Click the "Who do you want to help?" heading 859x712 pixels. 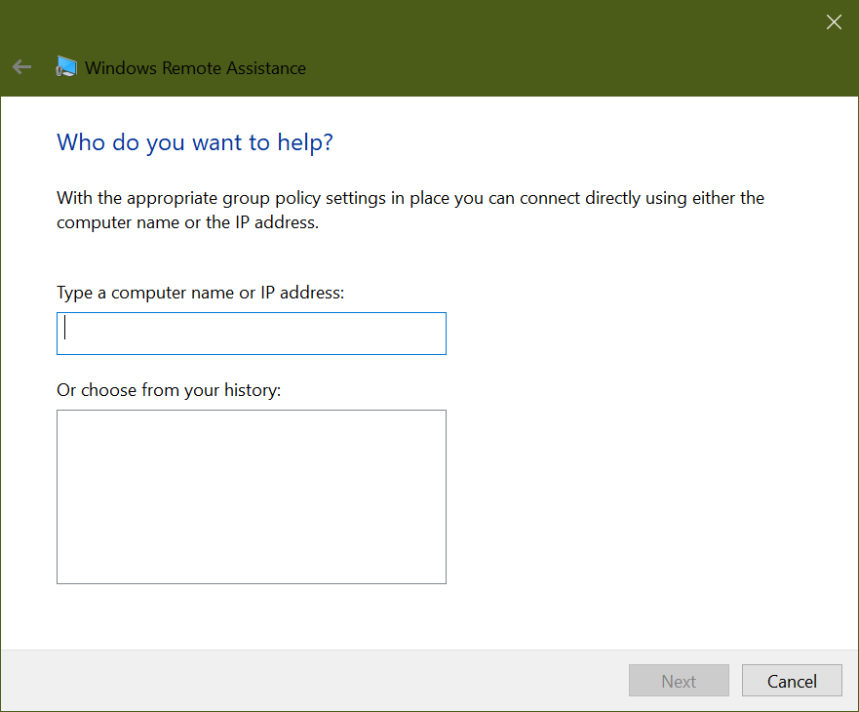point(195,142)
